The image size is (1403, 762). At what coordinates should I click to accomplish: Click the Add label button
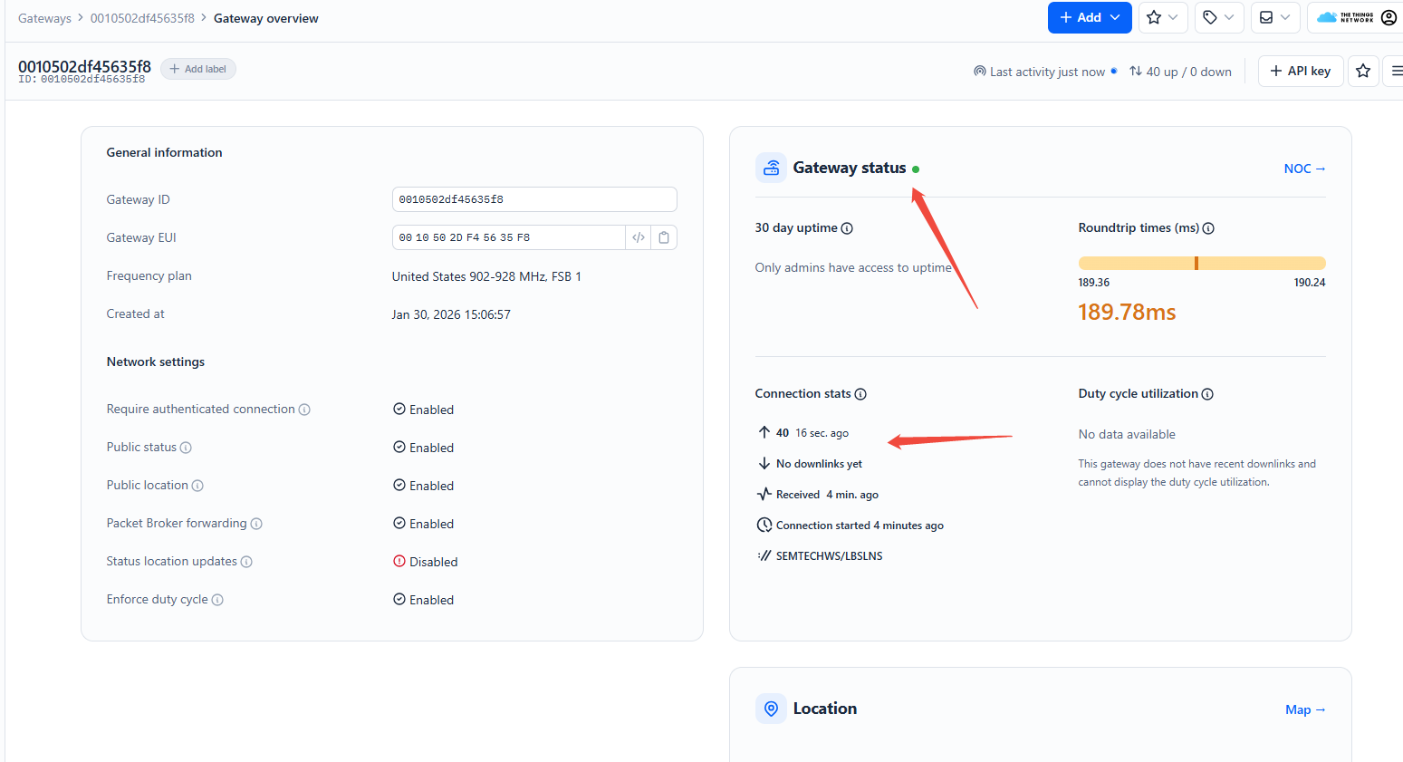pyautogui.click(x=198, y=69)
